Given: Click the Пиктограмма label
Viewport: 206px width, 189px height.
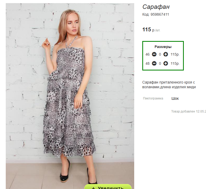Looking at the screenshot, I should click(x=153, y=98).
